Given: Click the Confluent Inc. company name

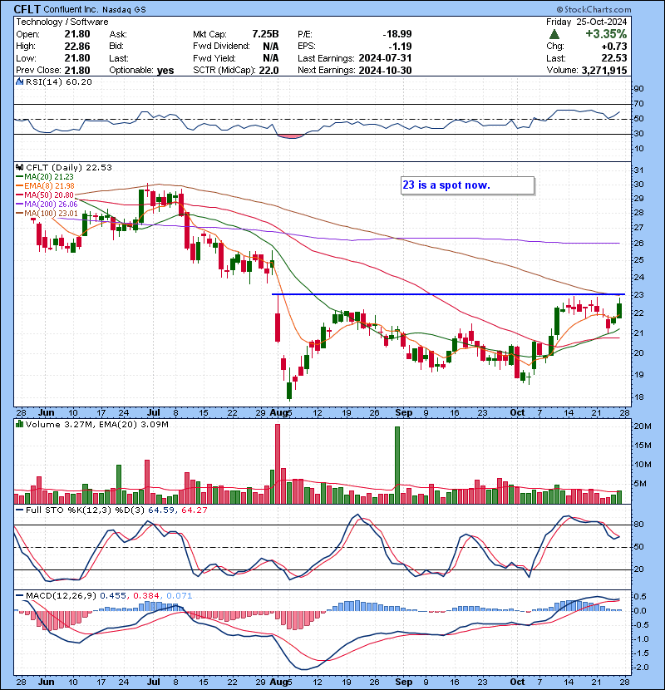Looking at the screenshot, I should 71,9.
